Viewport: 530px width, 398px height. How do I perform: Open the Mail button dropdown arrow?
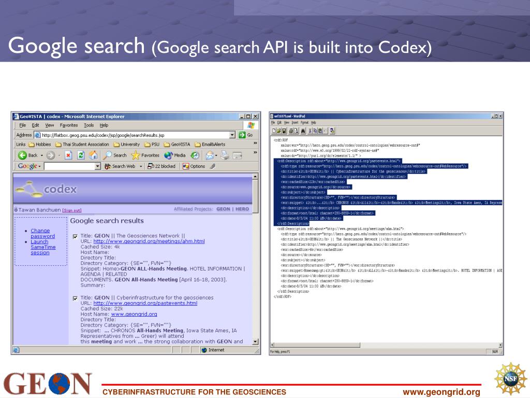pos(216,155)
